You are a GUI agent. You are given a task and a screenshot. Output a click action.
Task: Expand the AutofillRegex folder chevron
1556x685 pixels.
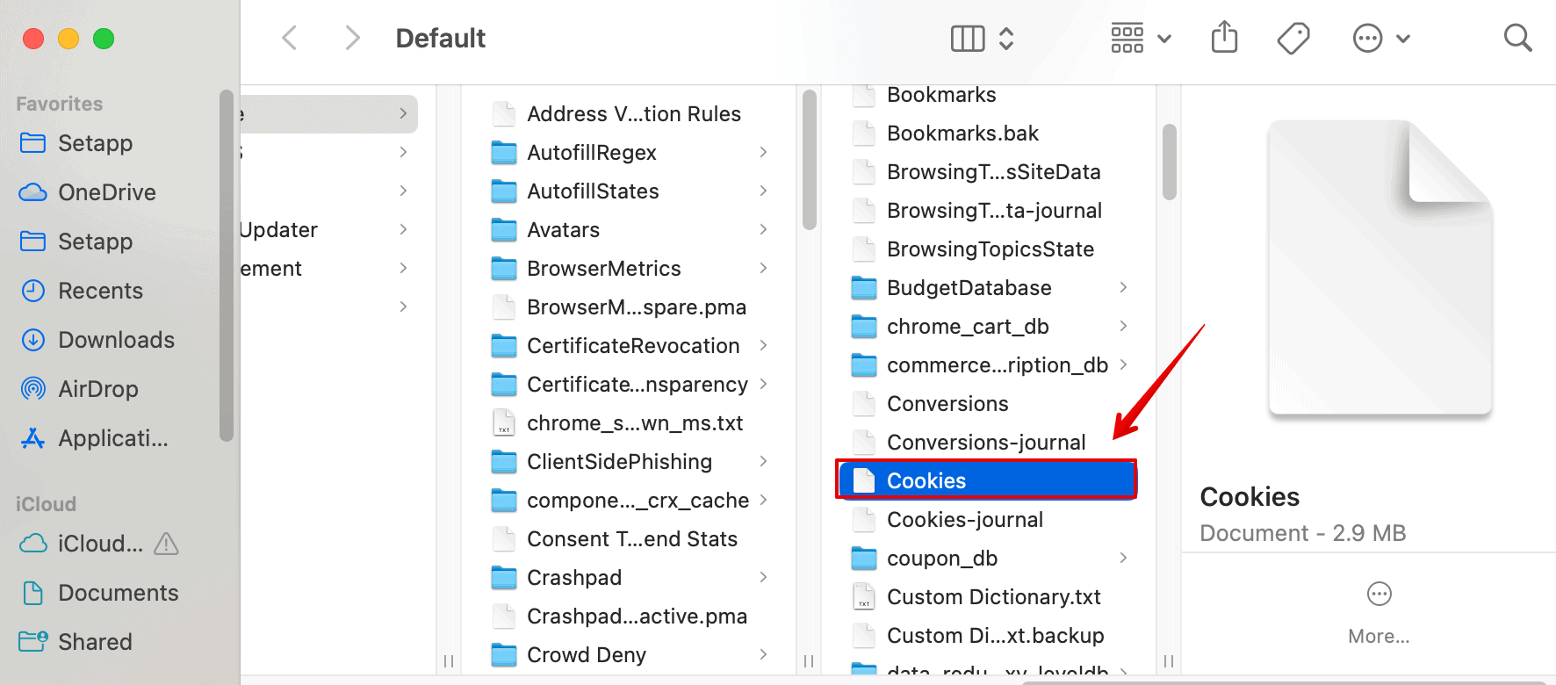pos(763,153)
